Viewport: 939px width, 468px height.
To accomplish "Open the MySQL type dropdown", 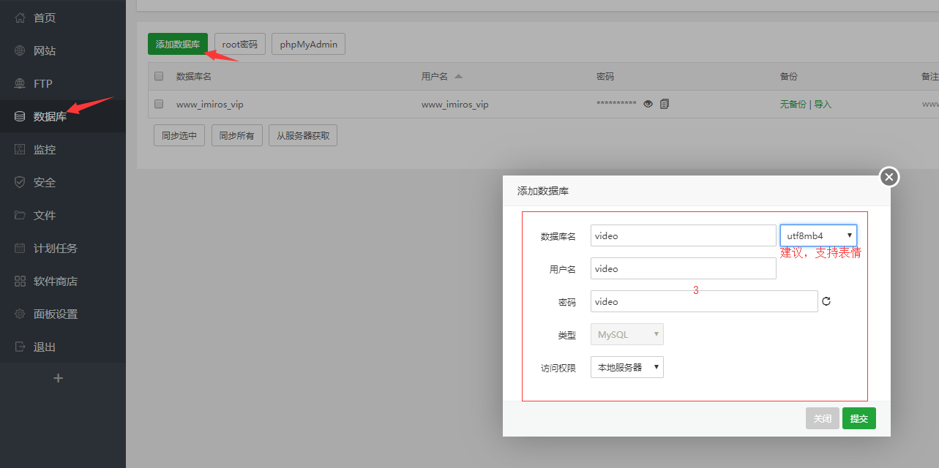I will [x=627, y=334].
